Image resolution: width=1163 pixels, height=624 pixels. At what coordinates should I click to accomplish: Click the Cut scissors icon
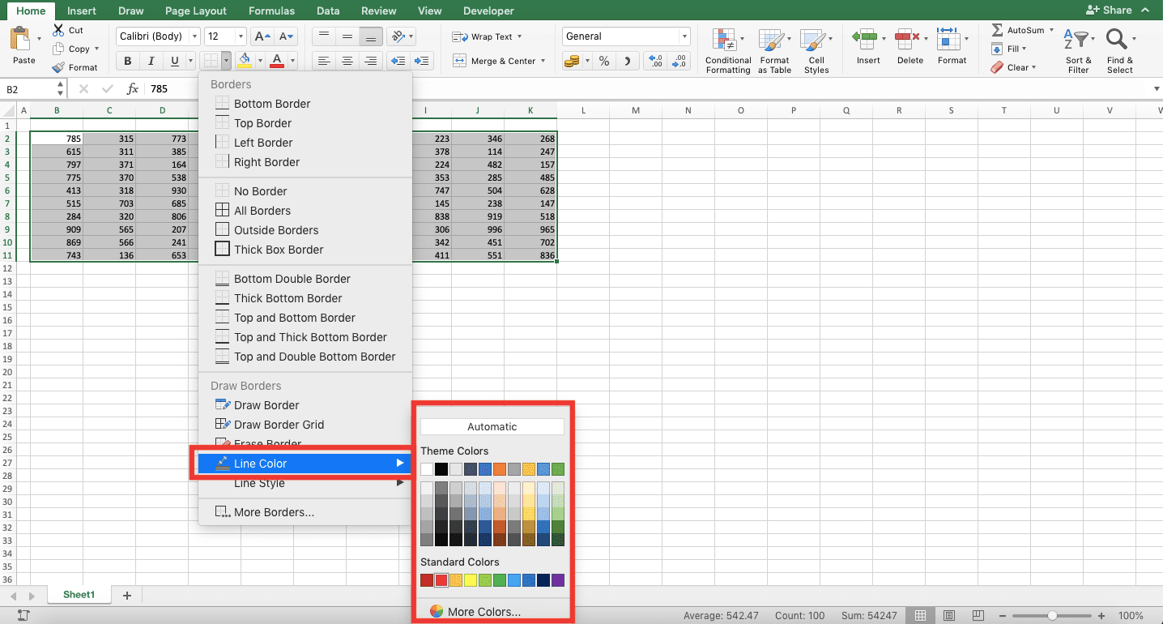click(58, 30)
